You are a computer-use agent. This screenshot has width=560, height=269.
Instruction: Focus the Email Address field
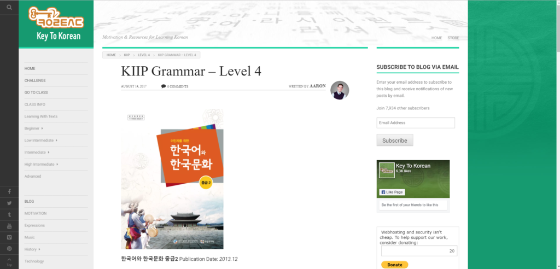416,123
